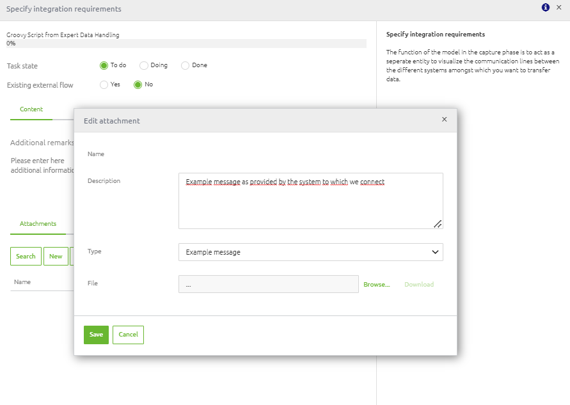570x405 pixels.
Task: Click the Description text area
Action: click(x=310, y=200)
